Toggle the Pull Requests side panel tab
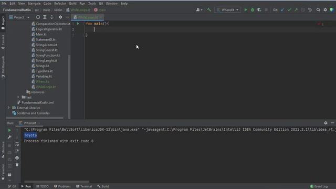This screenshot has height=189, width=336. point(3,67)
